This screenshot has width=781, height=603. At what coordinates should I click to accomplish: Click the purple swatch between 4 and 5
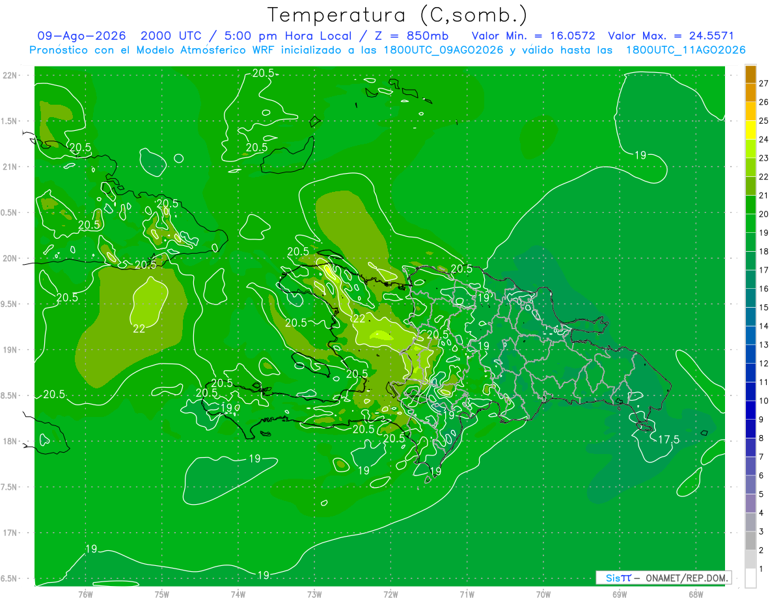pos(750,503)
